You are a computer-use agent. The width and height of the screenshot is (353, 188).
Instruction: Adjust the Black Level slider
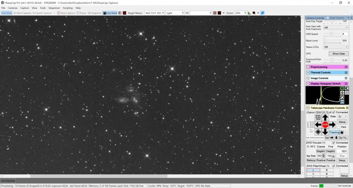pyautogui.click(x=332, y=41)
